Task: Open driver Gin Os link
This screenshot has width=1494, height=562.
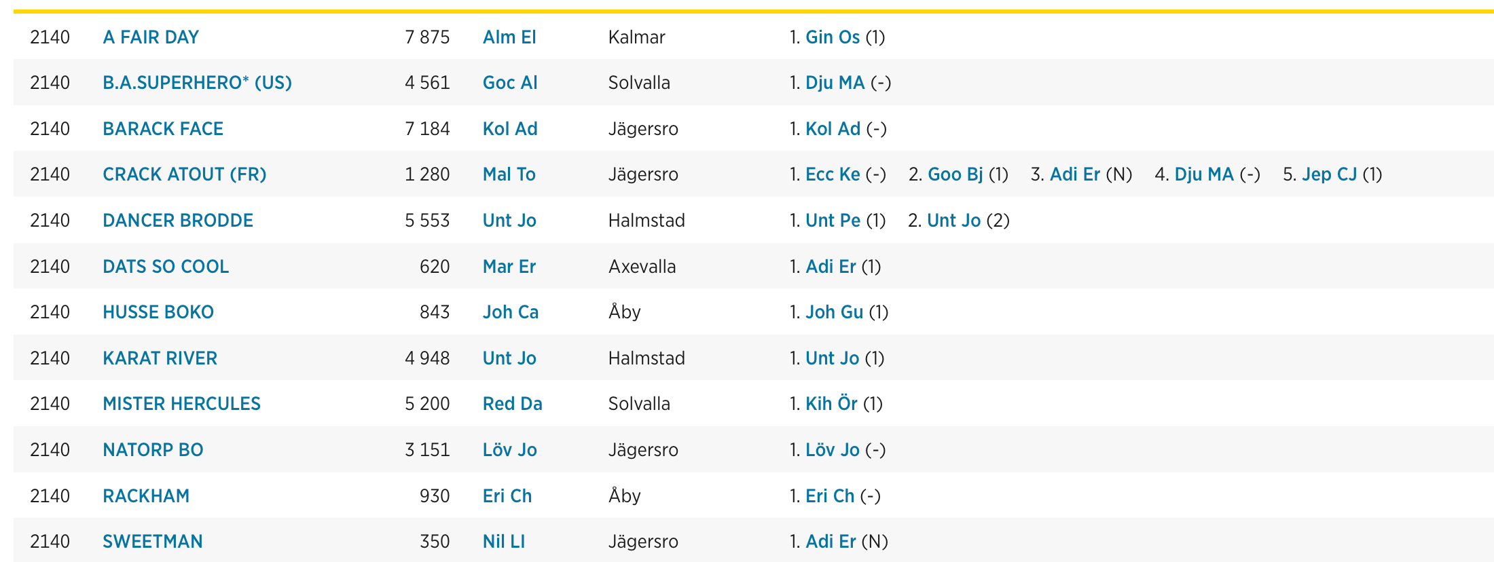Action: [833, 37]
